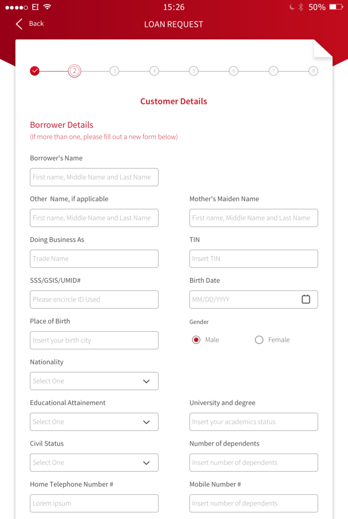Open the Educational Attainement dropdown
The width and height of the screenshot is (348, 519).
tap(94, 422)
